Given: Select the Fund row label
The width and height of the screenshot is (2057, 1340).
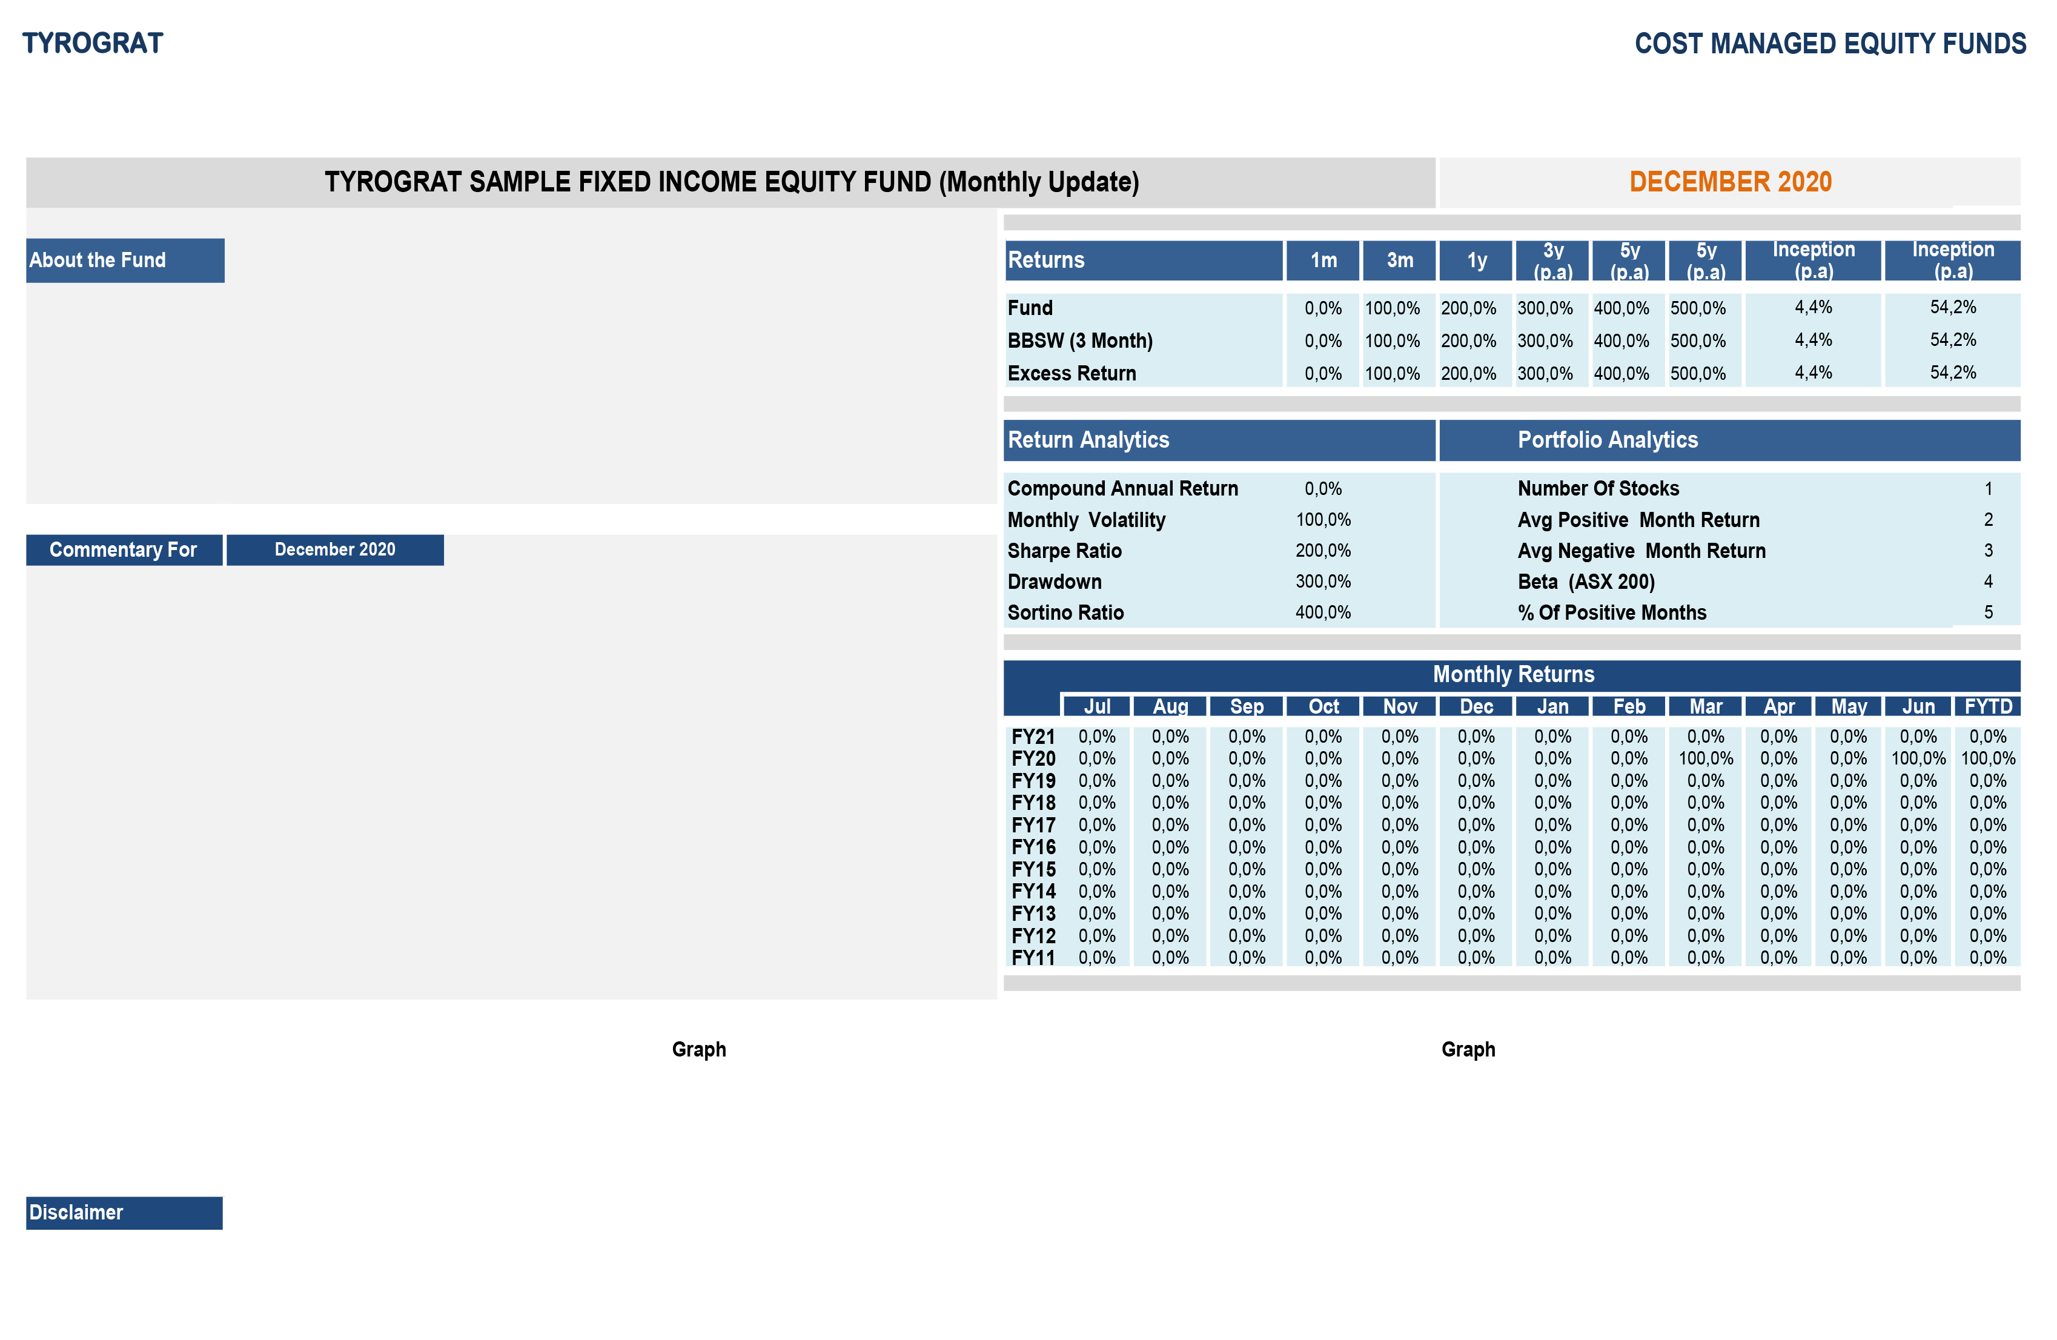Looking at the screenshot, I should (x=1030, y=308).
